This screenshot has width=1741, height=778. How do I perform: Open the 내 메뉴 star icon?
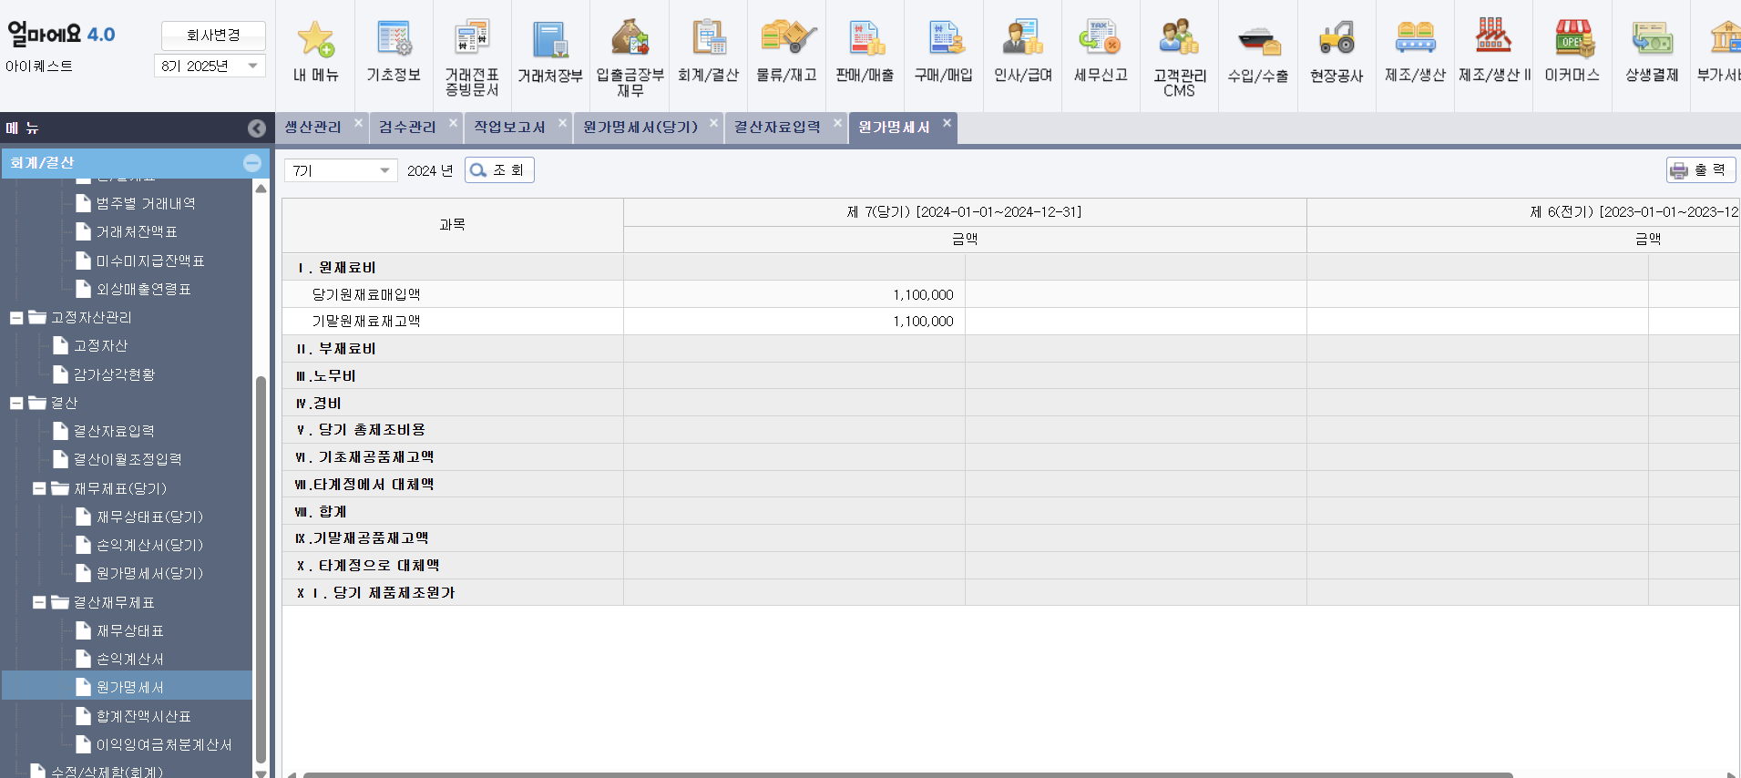pyautogui.click(x=315, y=39)
